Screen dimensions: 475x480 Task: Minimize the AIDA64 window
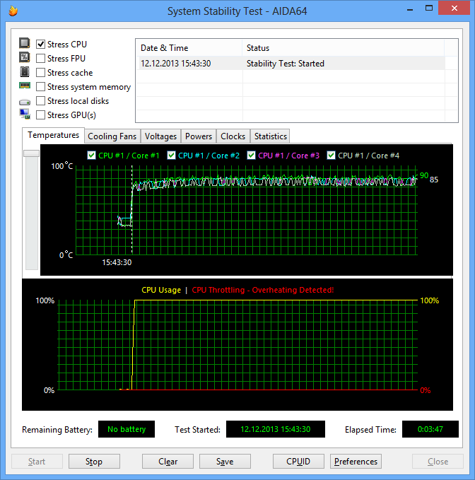pos(410,9)
